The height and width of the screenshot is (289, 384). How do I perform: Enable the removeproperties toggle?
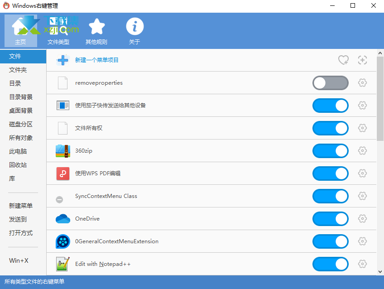point(331,83)
